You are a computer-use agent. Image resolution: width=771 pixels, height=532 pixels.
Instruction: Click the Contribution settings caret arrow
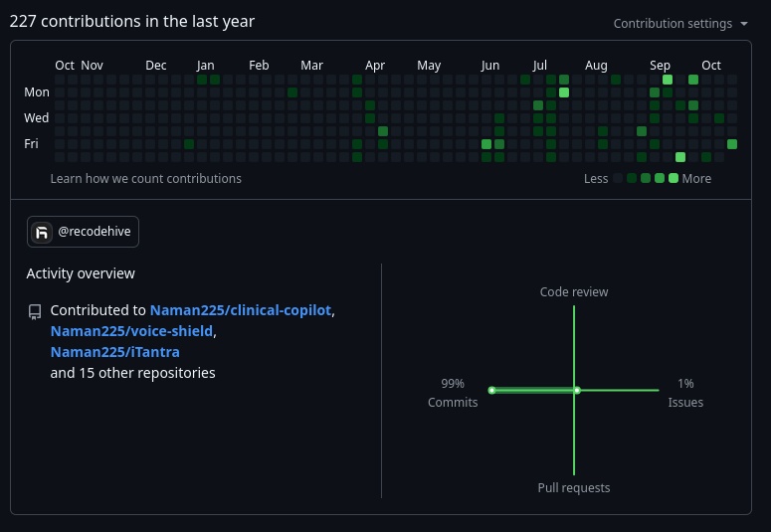744,24
